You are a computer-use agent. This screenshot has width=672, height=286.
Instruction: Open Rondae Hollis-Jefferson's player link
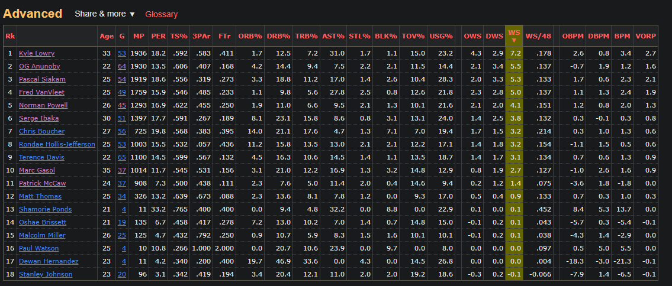click(x=57, y=145)
